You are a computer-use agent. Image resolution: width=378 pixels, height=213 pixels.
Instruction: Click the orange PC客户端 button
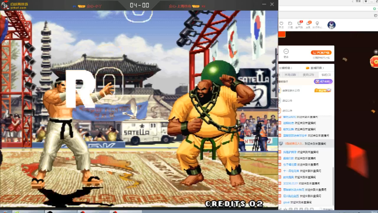(321, 53)
